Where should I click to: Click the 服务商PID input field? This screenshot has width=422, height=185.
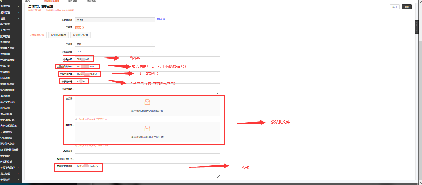pyautogui.click(x=147, y=74)
